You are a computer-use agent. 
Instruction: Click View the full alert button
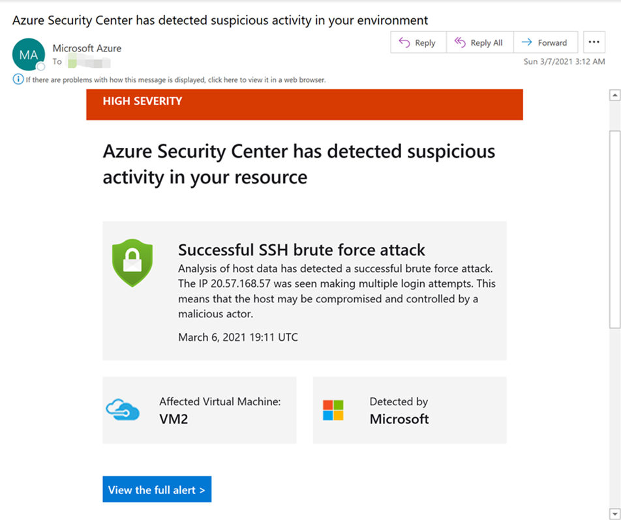157,489
